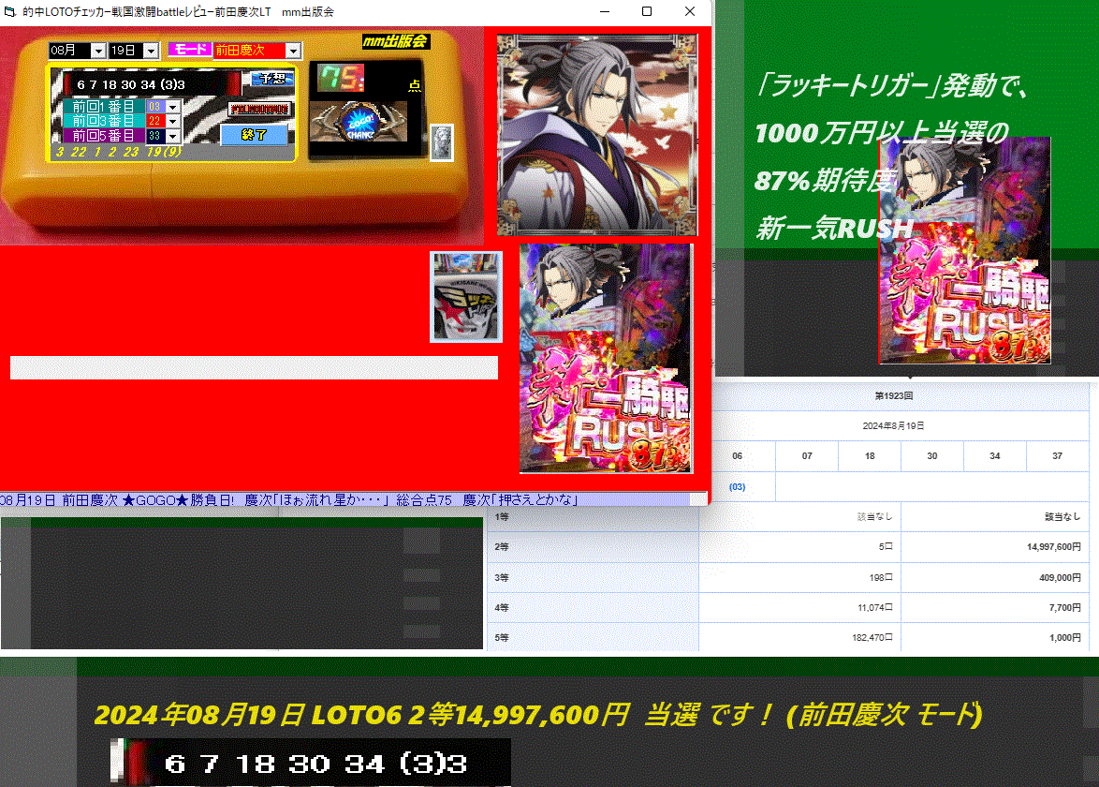Screen dimensions: 1099x787
Task: Click winning number 34 cell
Action: point(994,456)
